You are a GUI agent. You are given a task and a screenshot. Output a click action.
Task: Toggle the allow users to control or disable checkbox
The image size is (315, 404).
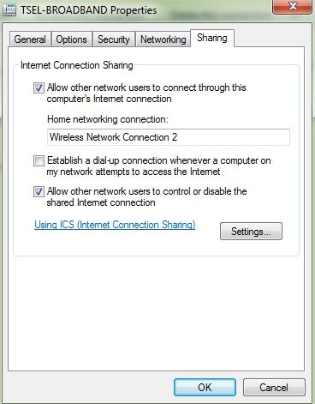[x=39, y=191]
